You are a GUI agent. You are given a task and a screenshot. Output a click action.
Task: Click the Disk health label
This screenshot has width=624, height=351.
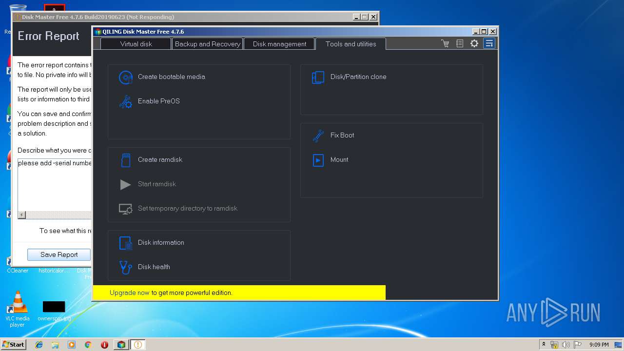pos(154,267)
